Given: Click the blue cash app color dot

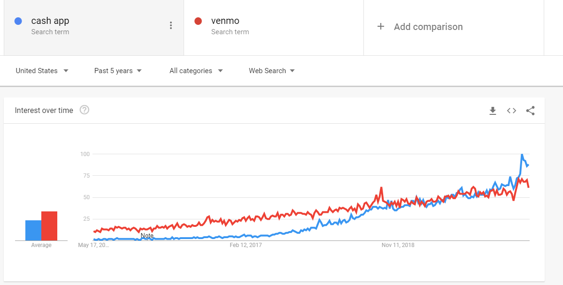Looking at the screenshot, I should tap(18, 21).
